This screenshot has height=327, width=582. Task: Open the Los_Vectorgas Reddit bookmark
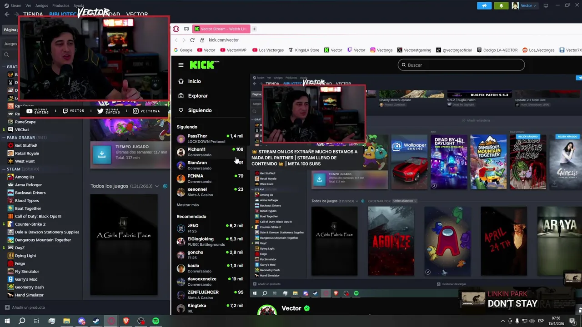click(538, 50)
